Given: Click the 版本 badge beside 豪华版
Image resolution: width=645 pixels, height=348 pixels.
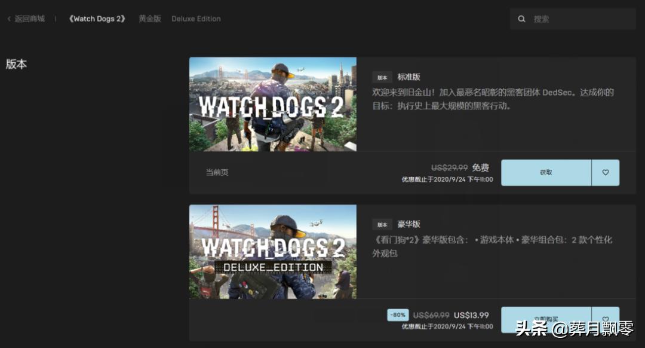Looking at the screenshot, I should click(x=383, y=224).
